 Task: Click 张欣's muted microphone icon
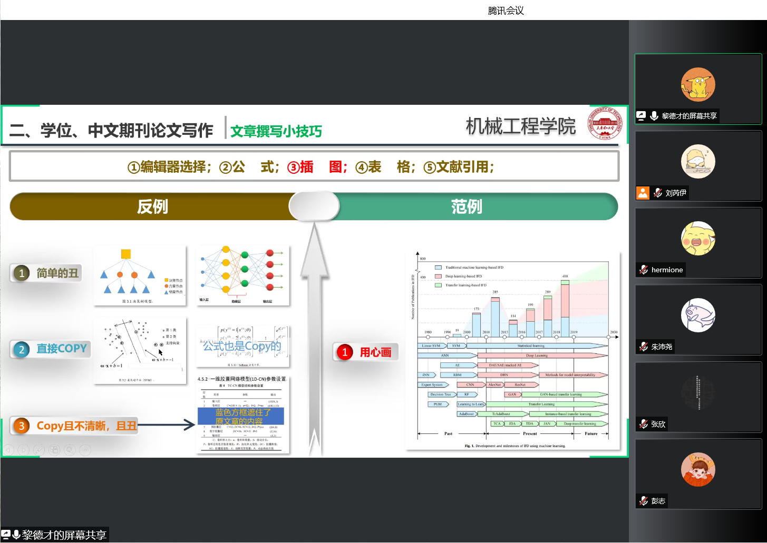pos(644,424)
